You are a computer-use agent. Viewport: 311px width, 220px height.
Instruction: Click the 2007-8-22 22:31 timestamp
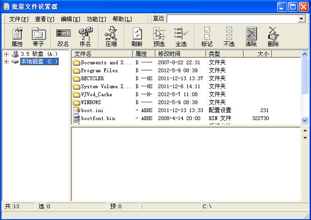click(x=179, y=62)
